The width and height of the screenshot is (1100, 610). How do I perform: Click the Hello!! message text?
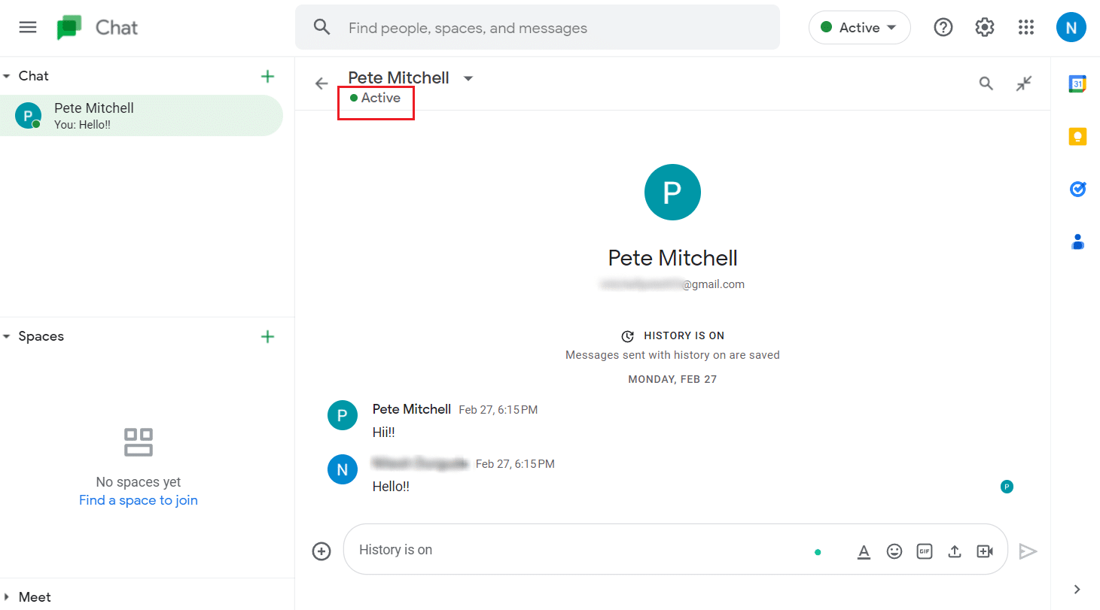click(391, 487)
